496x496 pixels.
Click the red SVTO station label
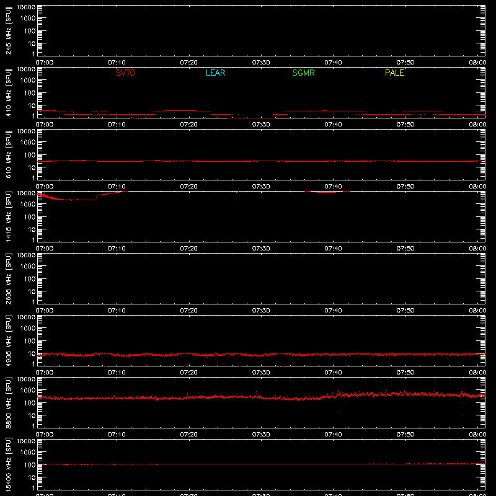(126, 73)
